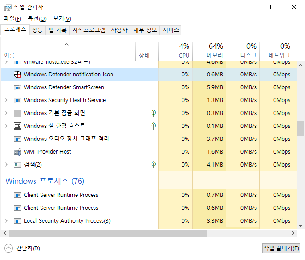Sort by the 네트워크 column header
The height and width of the screenshot is (260, 305).
(276, 51)
